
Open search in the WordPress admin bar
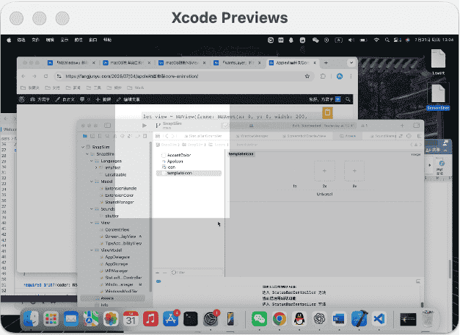click(348, 99)
